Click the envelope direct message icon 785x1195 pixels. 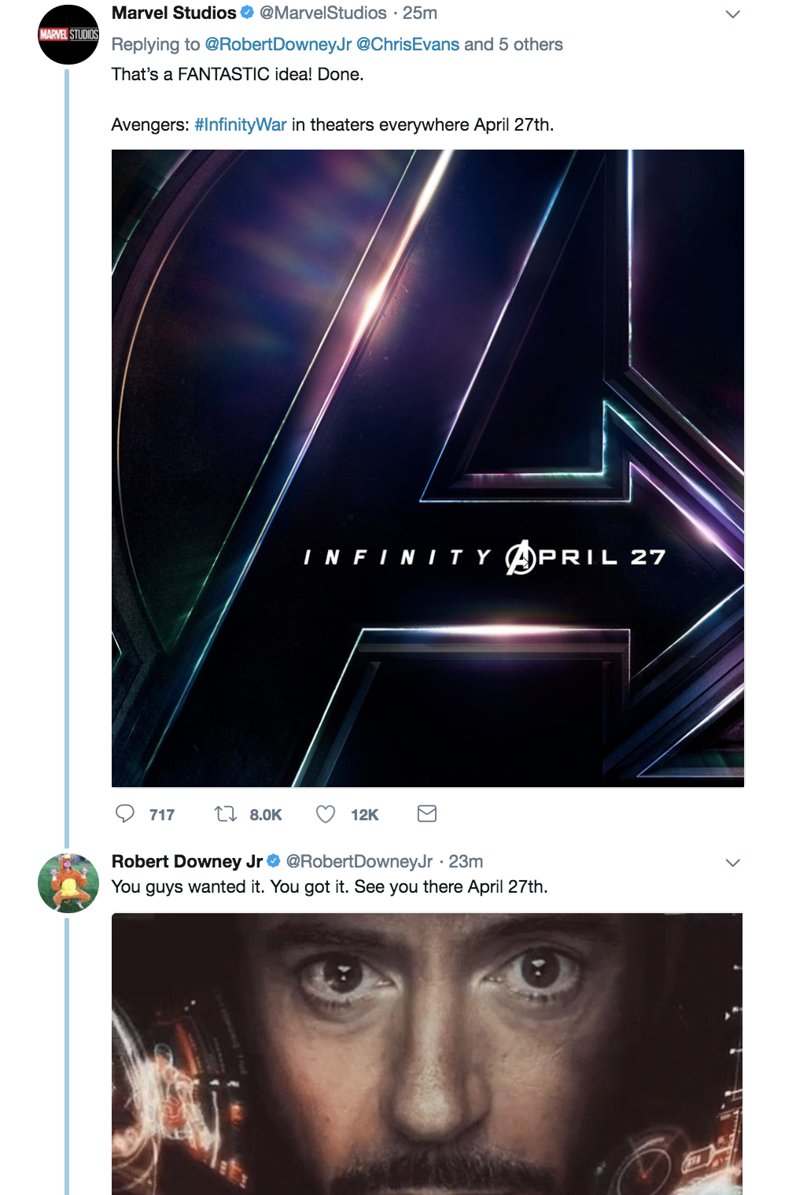tap(427, 814)
